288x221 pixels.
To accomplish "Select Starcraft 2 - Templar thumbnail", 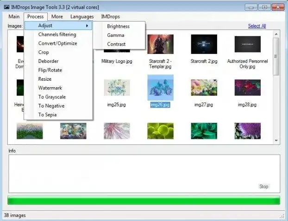I will click(x=160, y=44).
